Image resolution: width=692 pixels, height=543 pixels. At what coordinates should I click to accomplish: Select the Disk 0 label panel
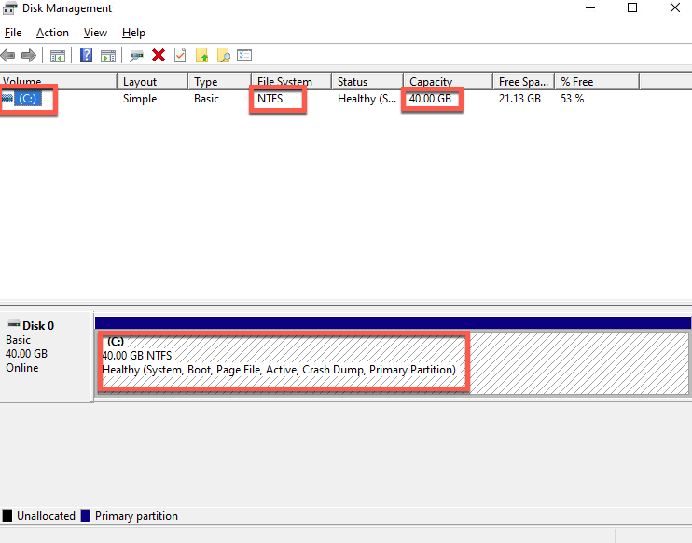(47, 357)
